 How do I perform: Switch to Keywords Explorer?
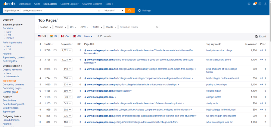(92, 4)
